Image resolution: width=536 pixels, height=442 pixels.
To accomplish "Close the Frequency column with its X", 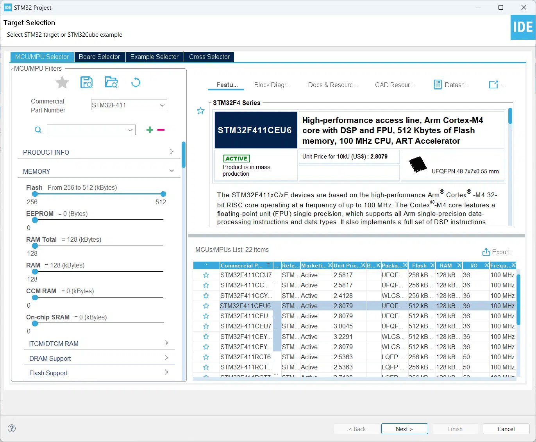I will tap(513, 266).
